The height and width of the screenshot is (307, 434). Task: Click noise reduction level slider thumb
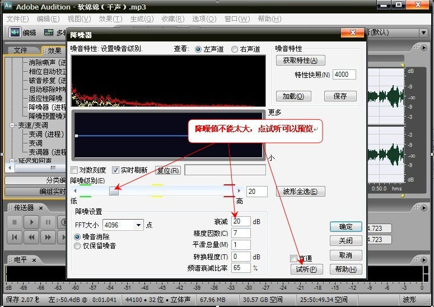pos(114,190)
